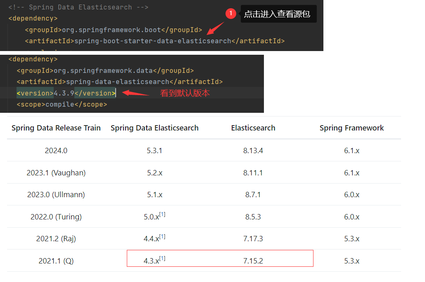425x282 pixels.
Task: Select the "2021.2 (Raj)" cell
Action: (56, 239)
